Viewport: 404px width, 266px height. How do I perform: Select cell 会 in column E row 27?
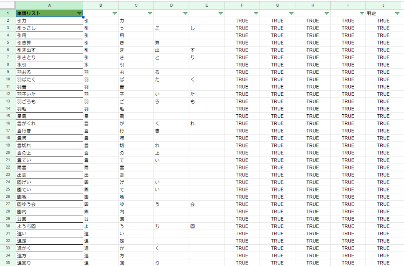tap(207, 204)
